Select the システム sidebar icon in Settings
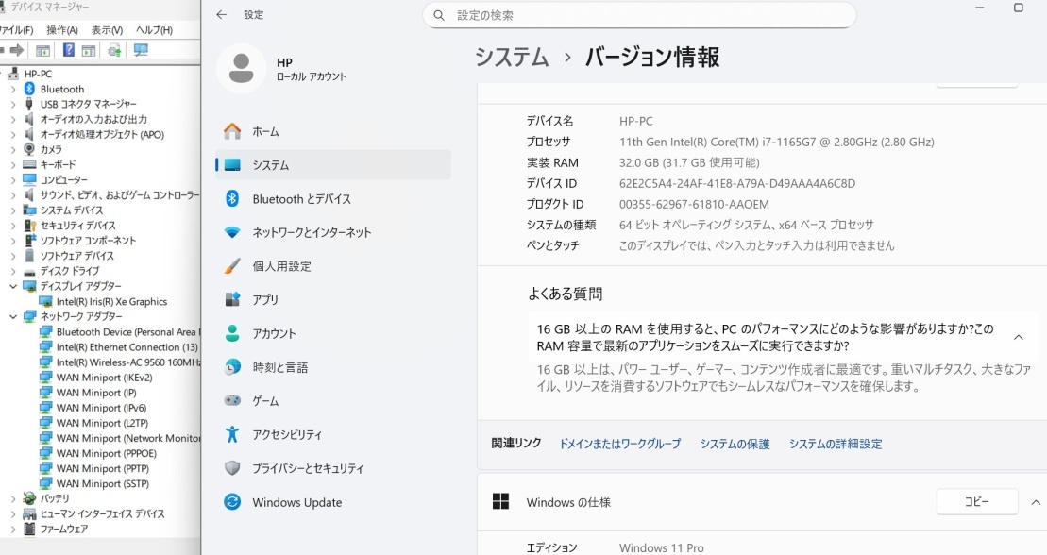The image size is (1047, 555). tap(231, 164)
